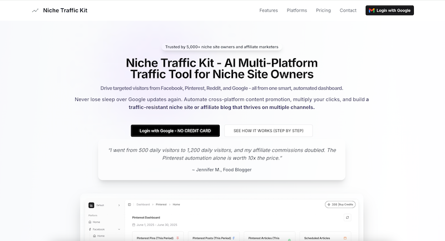Viewport: 445px width, 241px height.
Task: Click the Dashboard breadcrumb in the preview
Action: pos(143,204)
